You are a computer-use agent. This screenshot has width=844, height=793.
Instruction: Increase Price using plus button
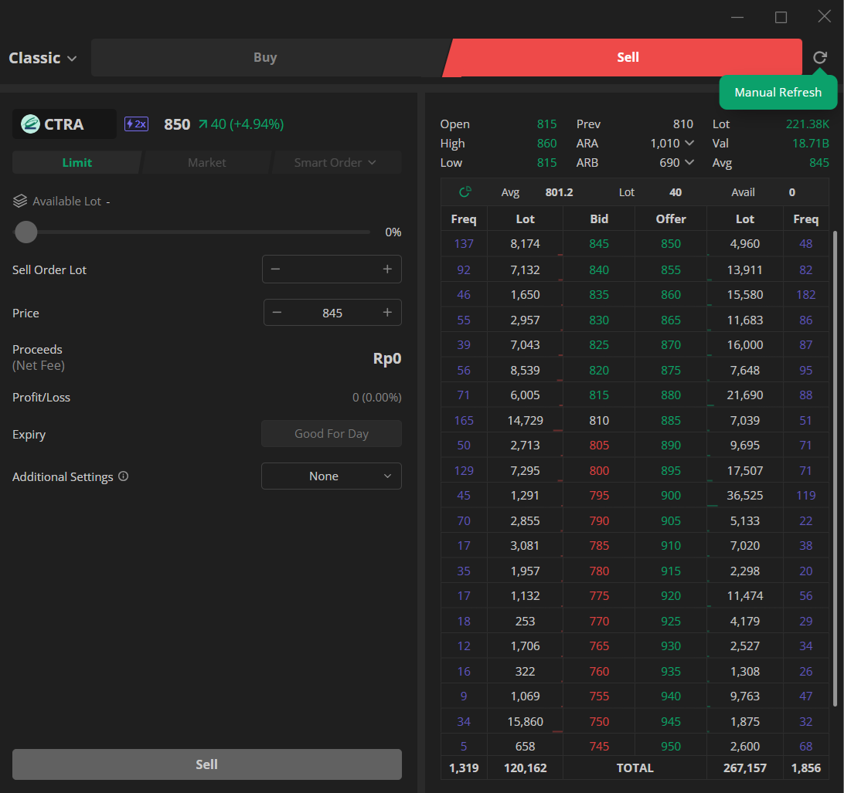tap(387, 313)
